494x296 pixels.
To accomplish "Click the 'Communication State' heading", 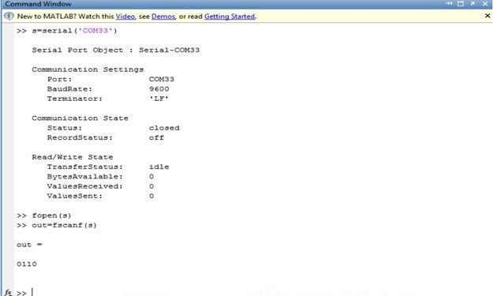I will pos(80,118).
